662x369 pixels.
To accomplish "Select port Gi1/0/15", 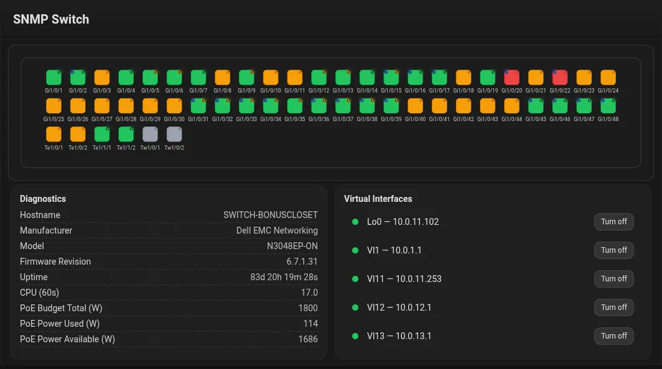I will pos(391,78).
